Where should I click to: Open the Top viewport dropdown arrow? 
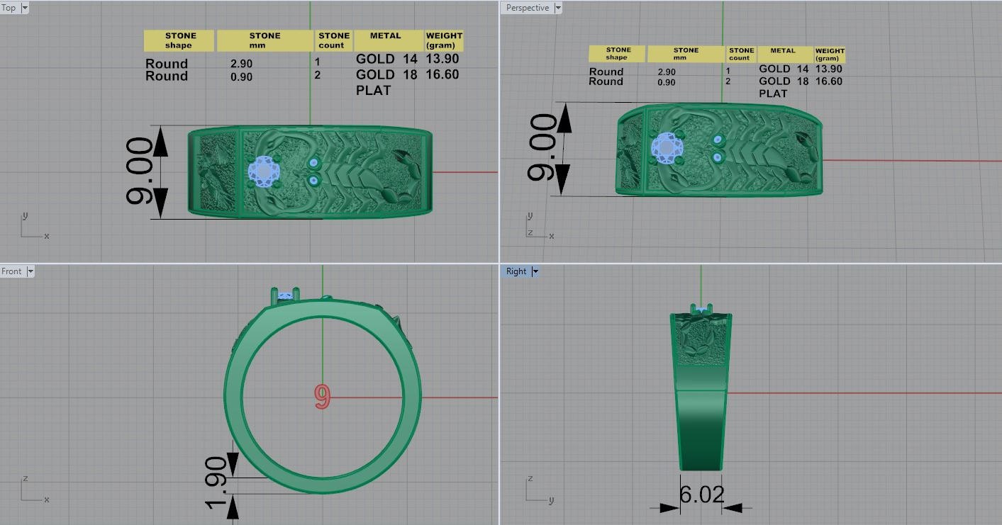click(25, 8)
